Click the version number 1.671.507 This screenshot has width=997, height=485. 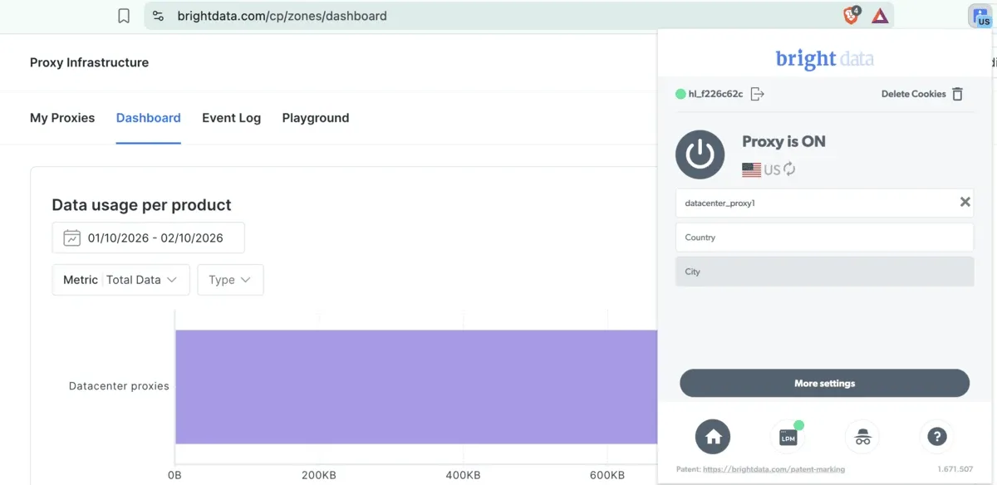[955, 469]
